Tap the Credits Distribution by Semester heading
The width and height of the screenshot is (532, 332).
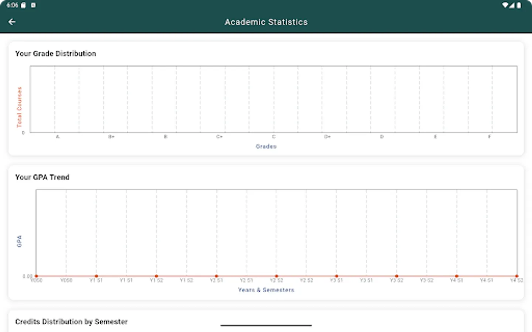click(71, 322)
